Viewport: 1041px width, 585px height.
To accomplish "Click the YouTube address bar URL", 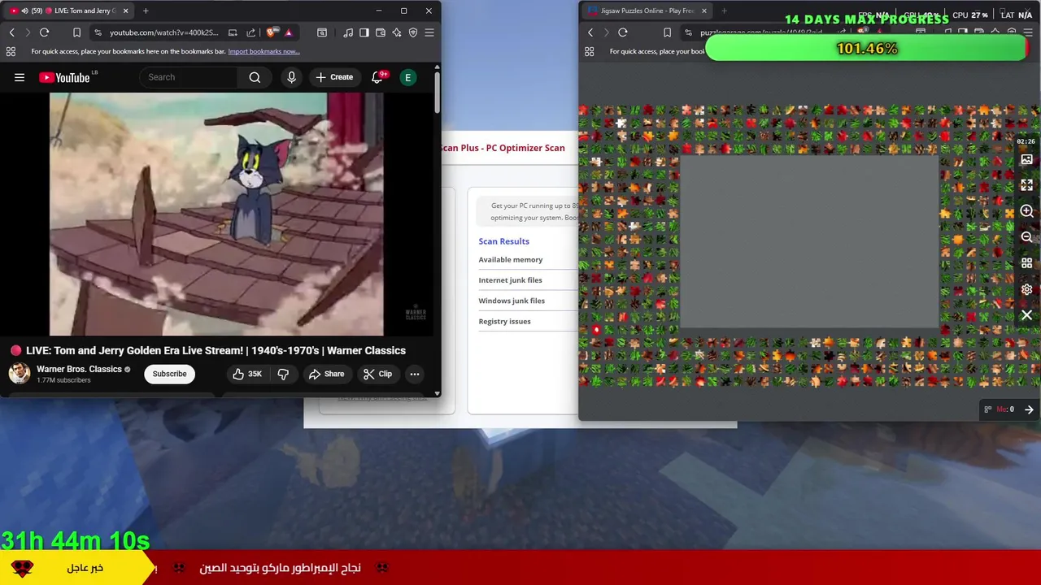I will coord(163,32).
